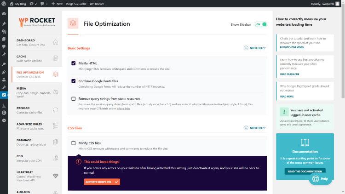The height and width of the screenshot is (194, 345).
Task: Click the File Optimization layers icon in menu
Action: coord(56,74)
